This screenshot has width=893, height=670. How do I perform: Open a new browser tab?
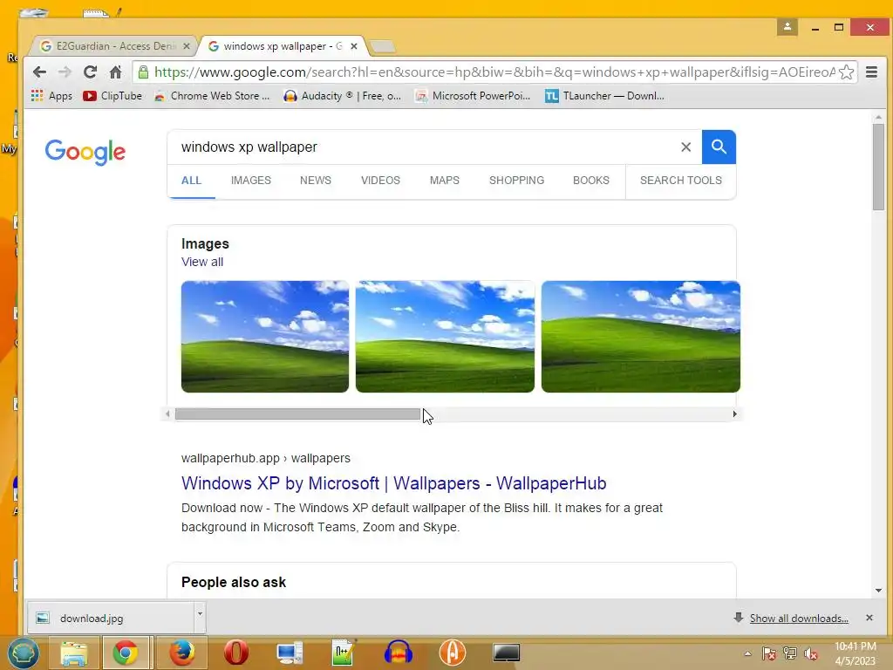click(x=383, y=46)
